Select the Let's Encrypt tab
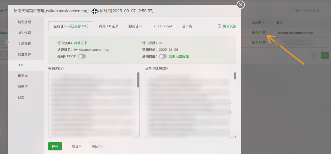Image resolution: width=331 pixels, height=154 pixels. pos(162,26)
